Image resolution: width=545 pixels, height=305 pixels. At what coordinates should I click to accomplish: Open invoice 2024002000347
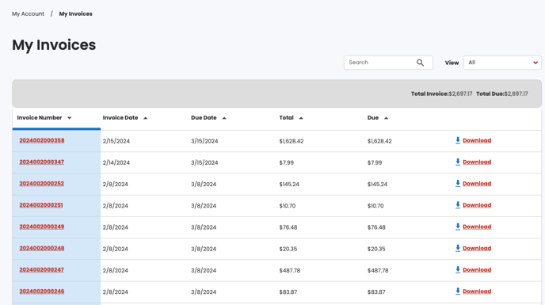point(42,162)
